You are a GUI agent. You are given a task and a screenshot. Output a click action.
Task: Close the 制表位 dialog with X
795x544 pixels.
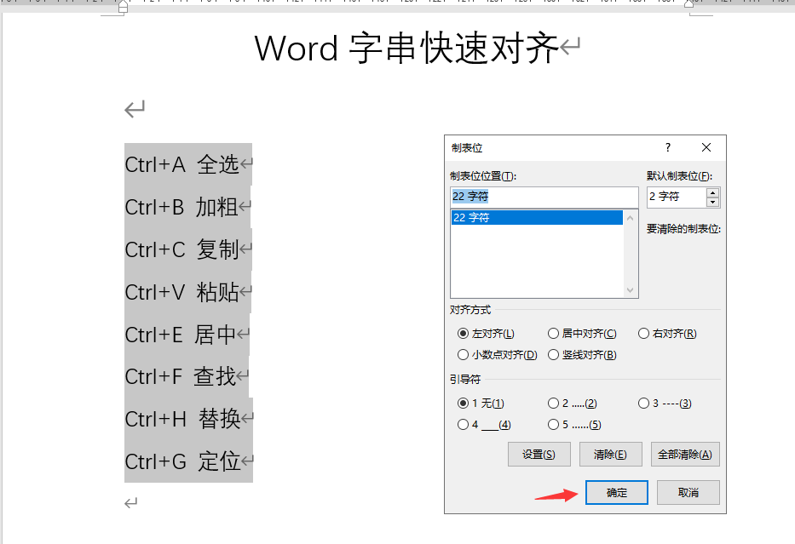(x=706, y=147)
